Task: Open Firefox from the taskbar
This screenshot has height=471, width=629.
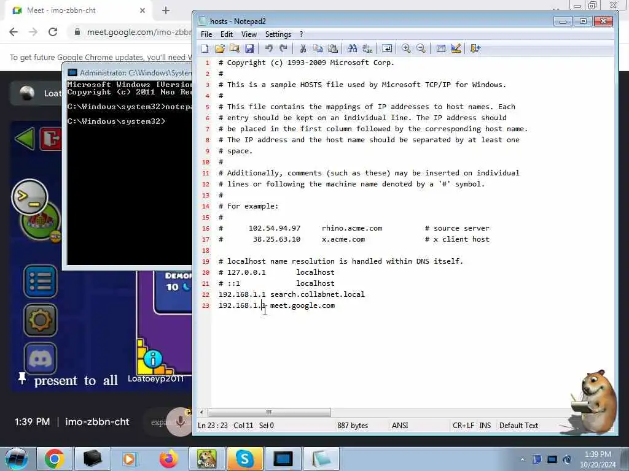Action: click(x=168, y=459)
